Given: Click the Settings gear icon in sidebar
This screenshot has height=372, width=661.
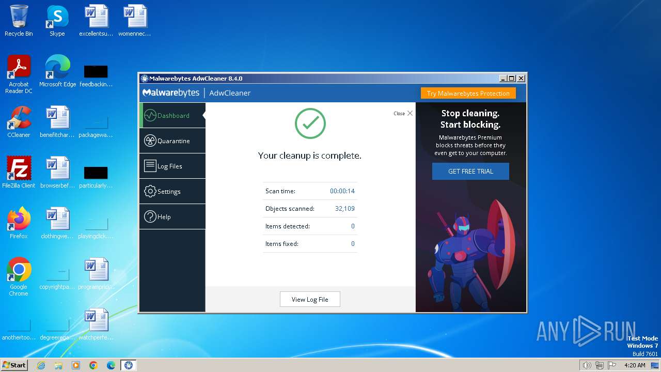Looking at the screenshot, I should 150,191.
